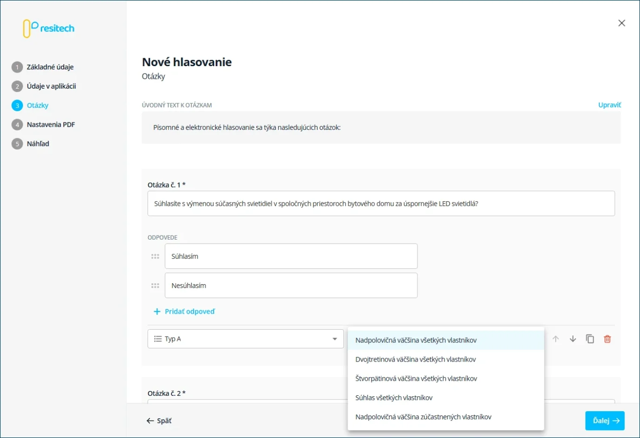This screenshot has width=640, height=438.
Task: Edit the Súhlasím answer field
Action: [291, 257]
